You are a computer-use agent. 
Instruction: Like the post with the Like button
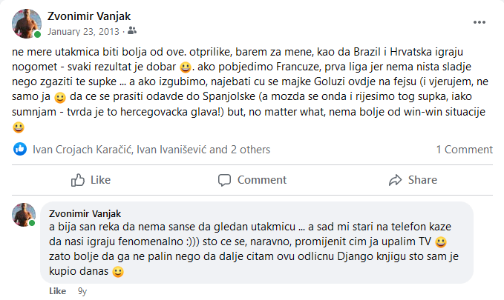tap(91, 179)
